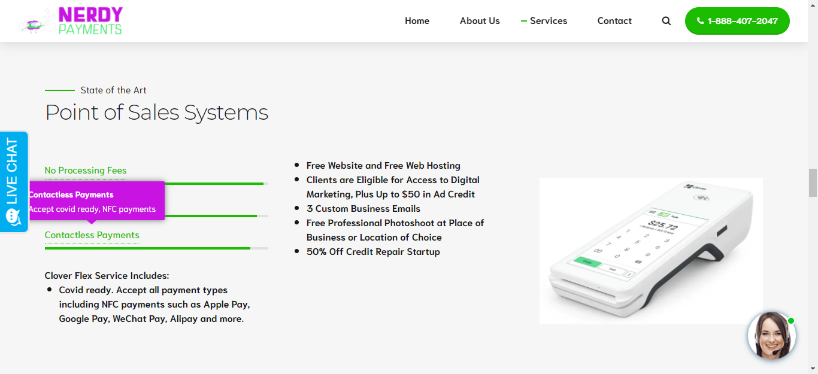Click the page vertical scrollbar thumb
The height and width of the screenshot is (374, 818).
[x=813, y=183]
